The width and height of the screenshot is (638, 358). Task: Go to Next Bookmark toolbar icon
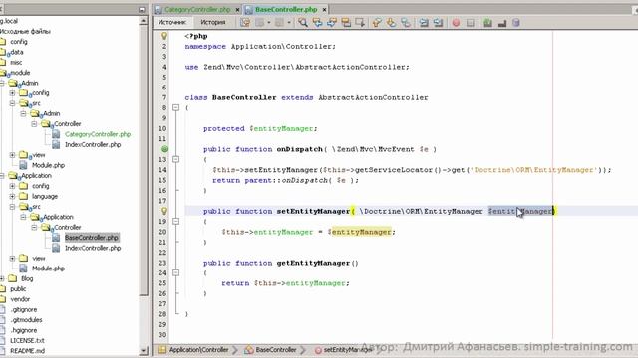tap(391, 23)
